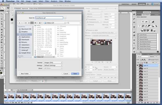The height and width of the screenshot is (105, 162).
Task: Open the Settings dropdown showing Default Settings
Action: pos(53,65)
